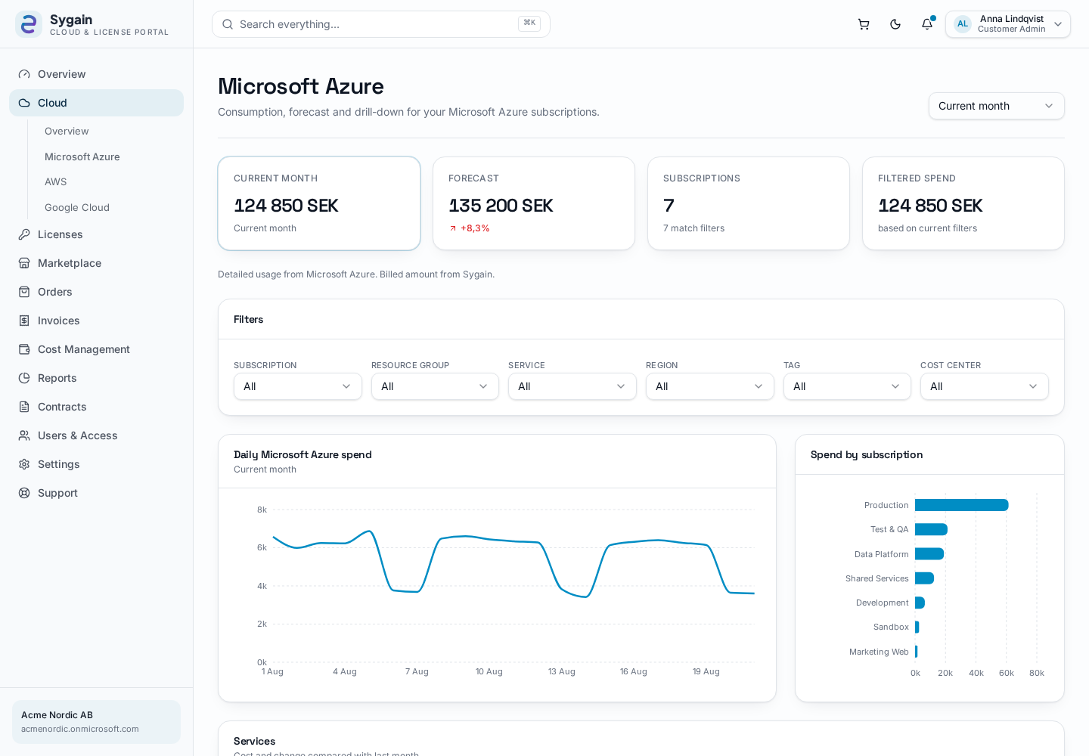Screen dimensions: 1089x756
Task: Click the 'Sandbox' chart label
Action: 891,627
